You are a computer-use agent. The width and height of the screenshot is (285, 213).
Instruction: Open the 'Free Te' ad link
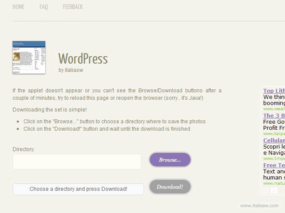click(274, 166)
